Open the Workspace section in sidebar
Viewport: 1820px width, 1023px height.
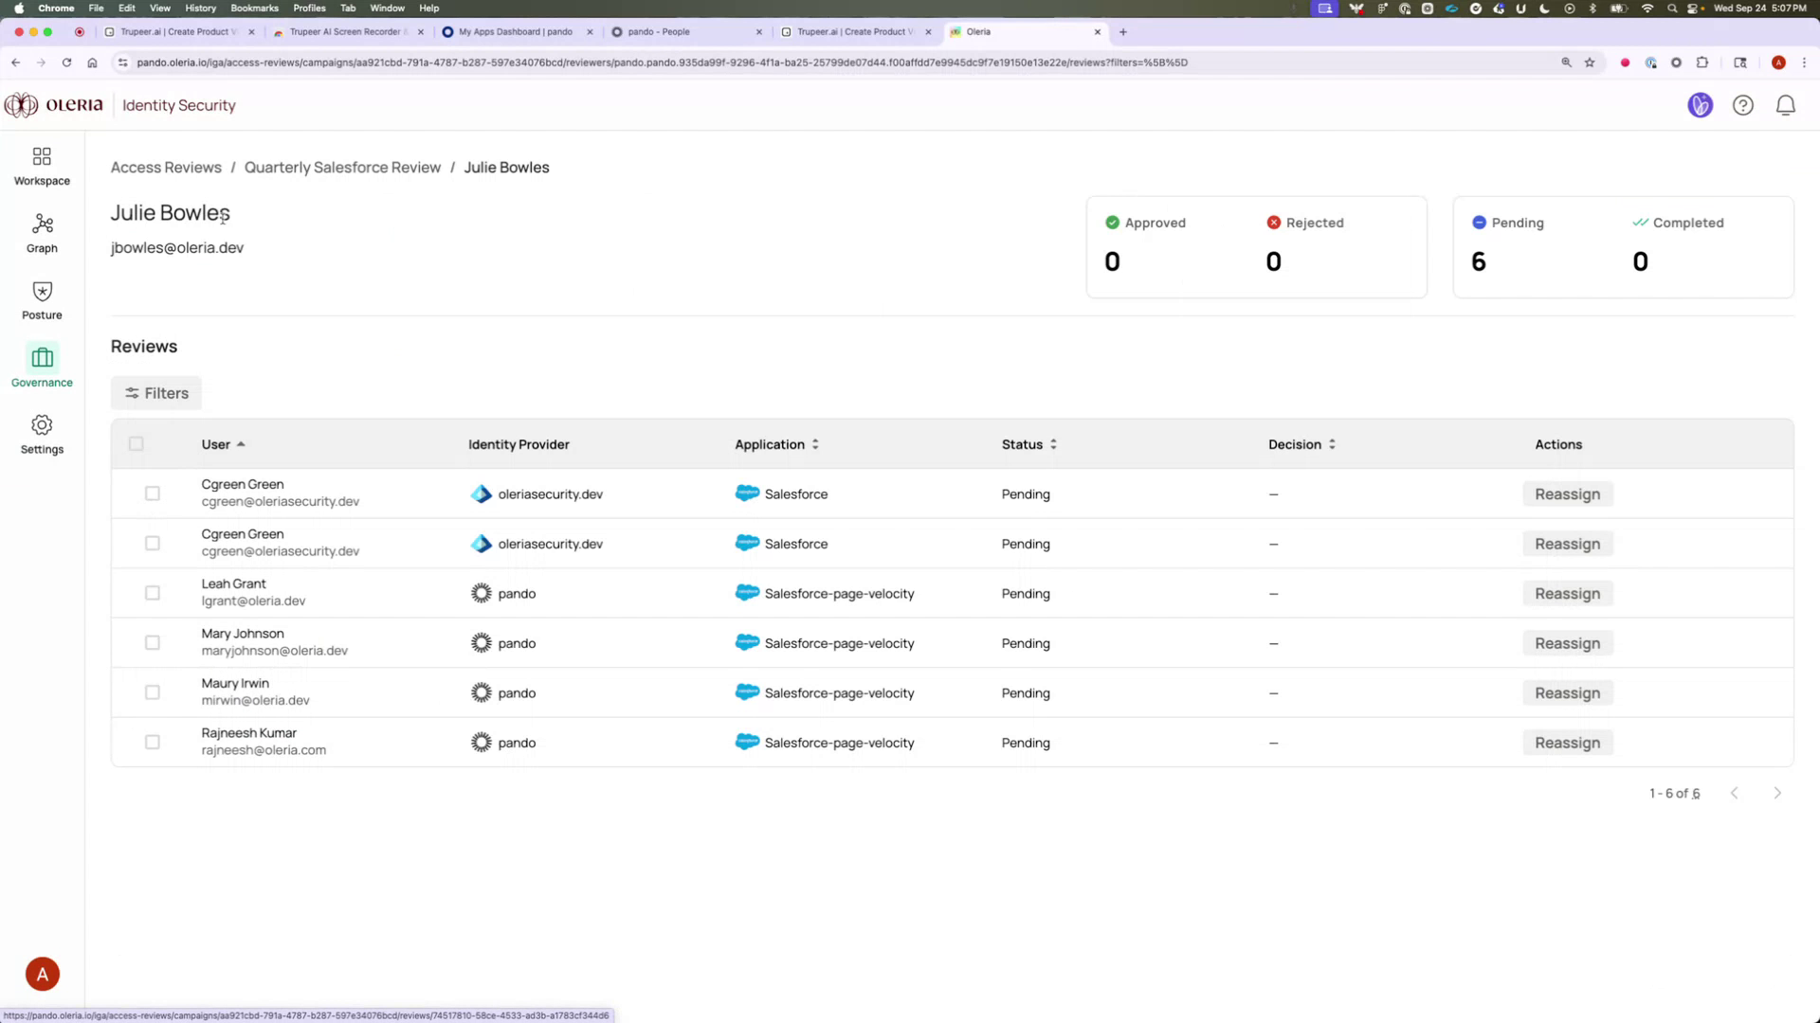[41, 165]
